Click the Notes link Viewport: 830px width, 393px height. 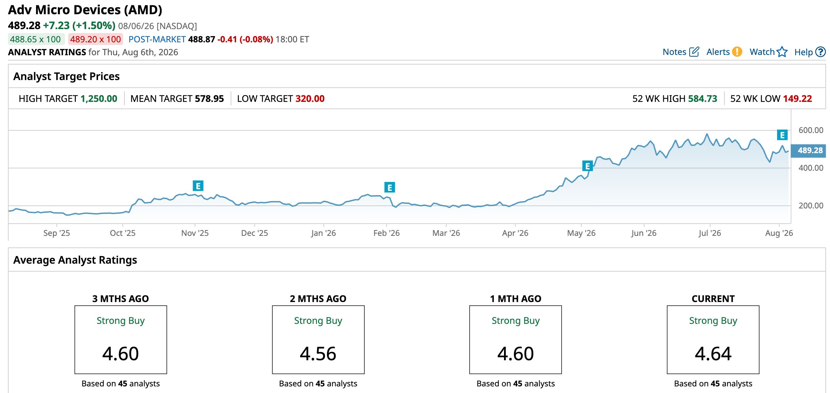pos(674,52)
